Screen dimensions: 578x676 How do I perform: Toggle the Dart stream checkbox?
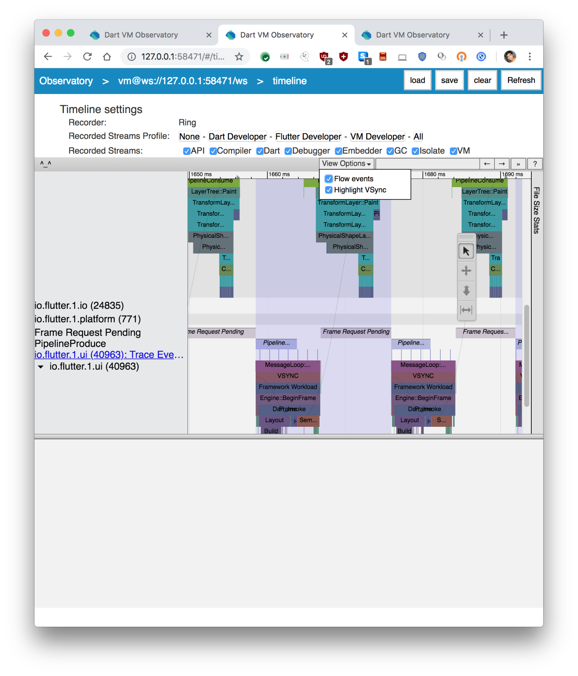point(259,151)
